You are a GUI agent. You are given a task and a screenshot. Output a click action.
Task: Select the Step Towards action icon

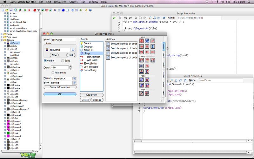tap(141, 93)
